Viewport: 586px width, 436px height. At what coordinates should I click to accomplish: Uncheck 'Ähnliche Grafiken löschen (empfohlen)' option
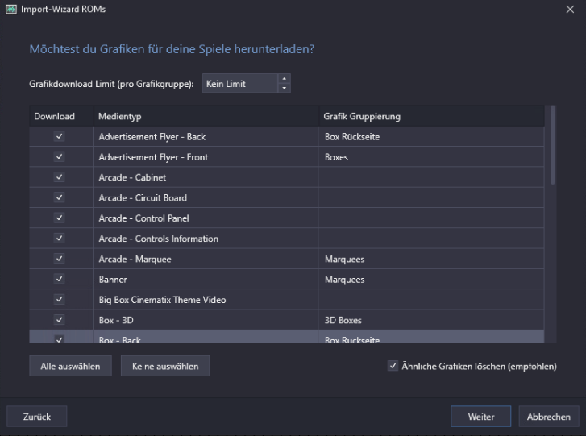(393, 366)
